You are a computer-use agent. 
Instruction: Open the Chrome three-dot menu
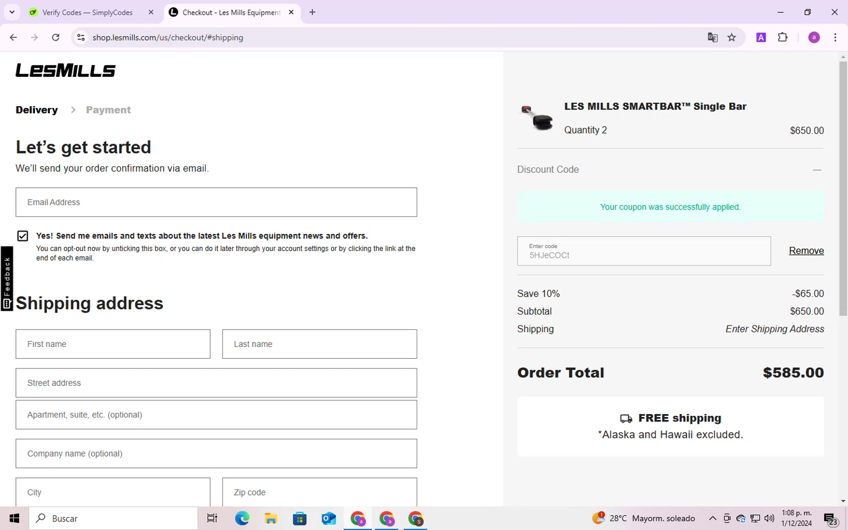pyautogui.click(x=835, y=37)
